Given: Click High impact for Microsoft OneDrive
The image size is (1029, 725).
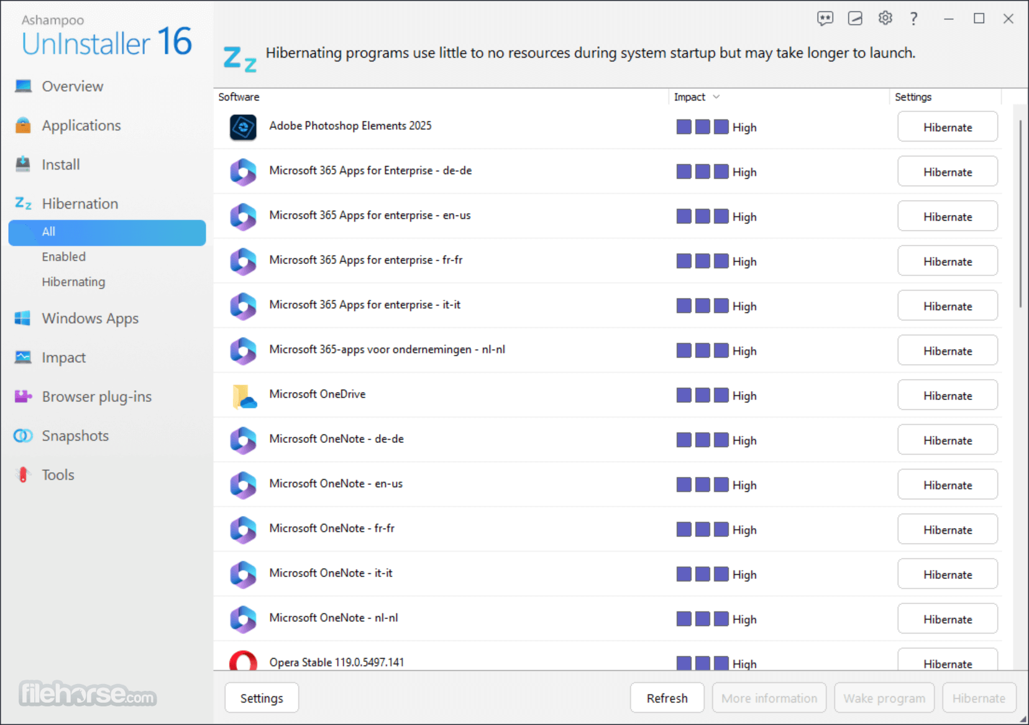Looking at the screenshot, I should point(716,396).
